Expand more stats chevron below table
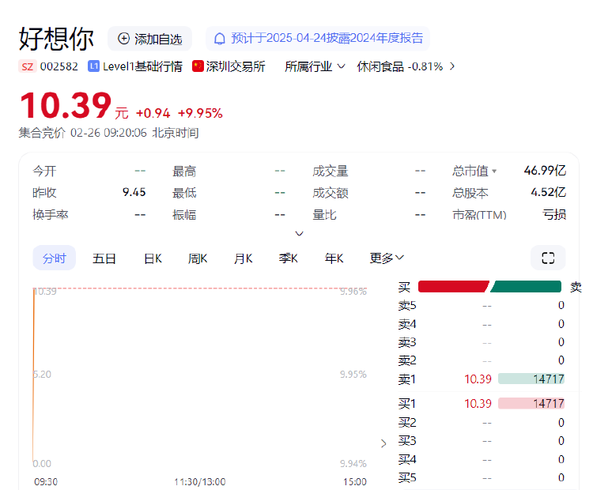The image size is (593, 490). (299, 233)
